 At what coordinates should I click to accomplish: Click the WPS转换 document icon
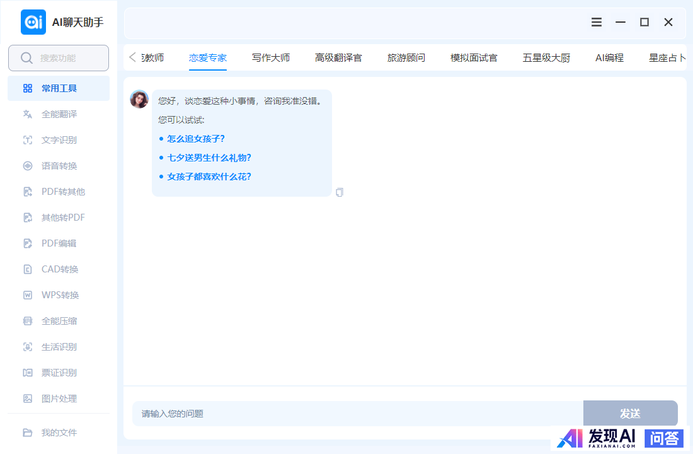pos(27,295)
